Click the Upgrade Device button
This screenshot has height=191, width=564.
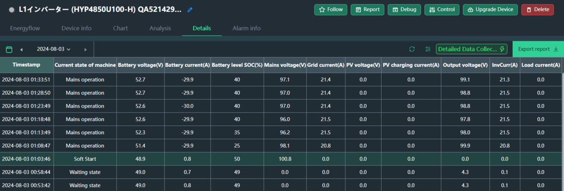pyautogui.click(x=491, y=9)
